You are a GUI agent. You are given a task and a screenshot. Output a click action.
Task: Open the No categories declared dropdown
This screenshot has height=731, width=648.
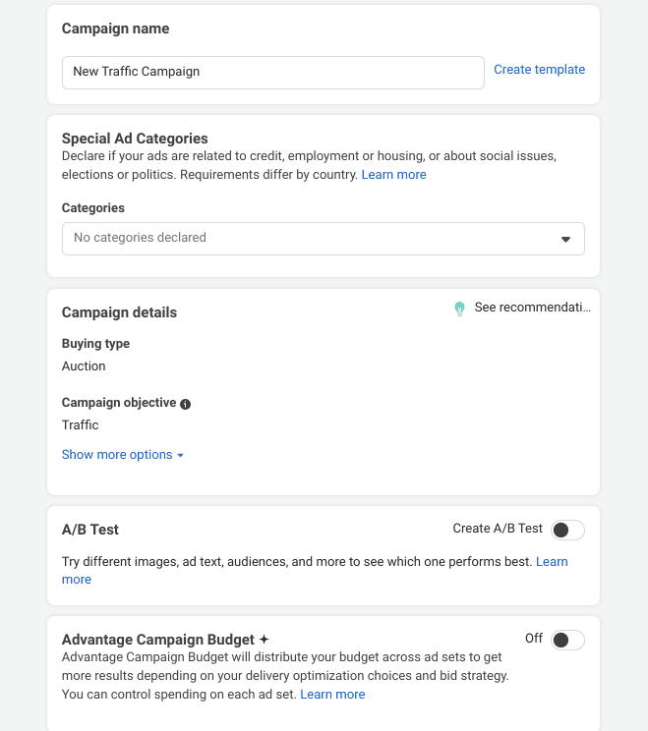(x=324, y=239)
